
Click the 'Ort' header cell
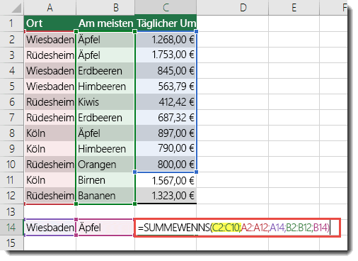pos(50,23)
